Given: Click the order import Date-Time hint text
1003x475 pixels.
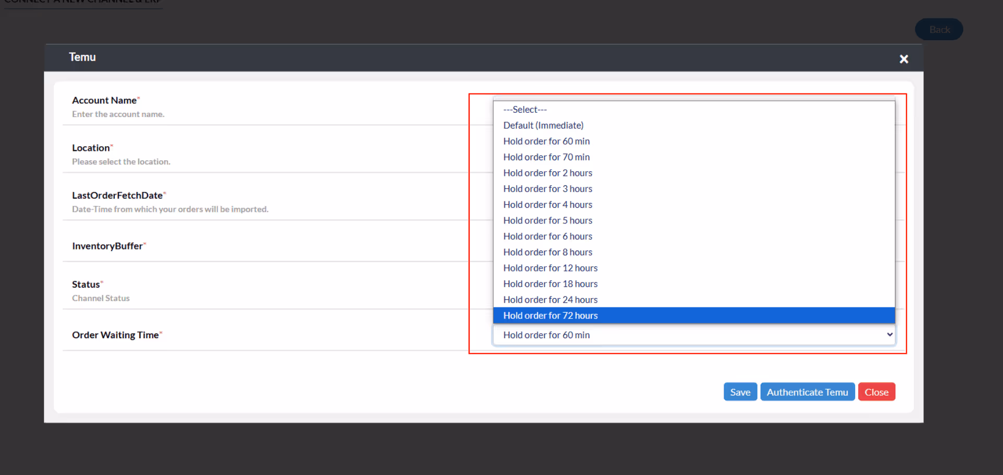Looking at the screenshot, I should pyautogui.click(x=170, y=209).
